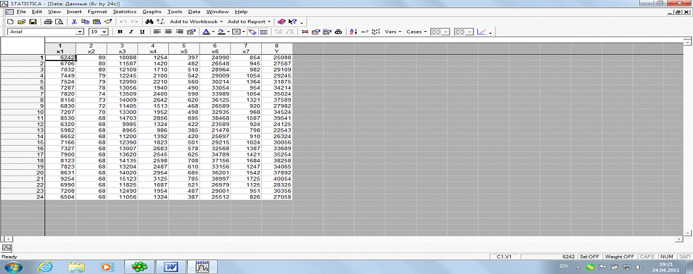Toggle Italic formatting
This screenshot has width=693, height=274.
pos(131,32)
